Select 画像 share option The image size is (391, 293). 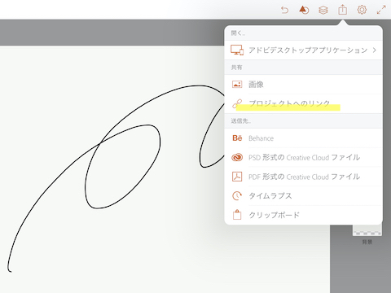click(304, 85)
